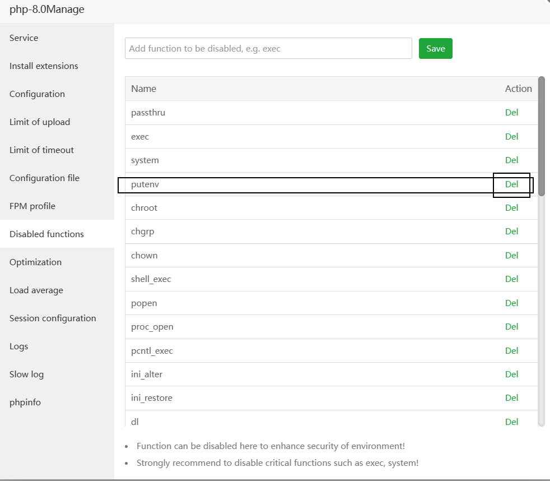View the Load average tab
The height and width of the screenshot is (481, 550).
pyautogui.click(x=36, y=290)
